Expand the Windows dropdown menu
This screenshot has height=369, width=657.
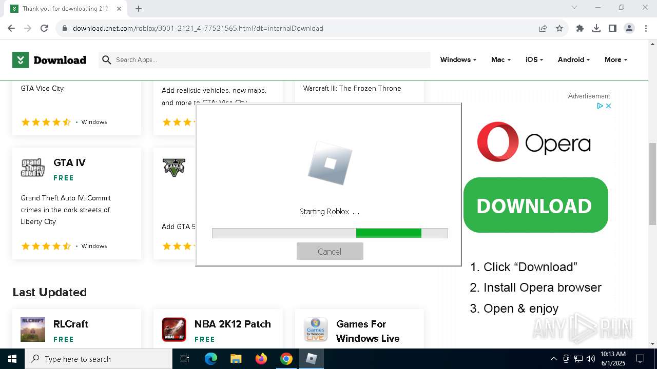pyautogui.click(x=458, y=60)
